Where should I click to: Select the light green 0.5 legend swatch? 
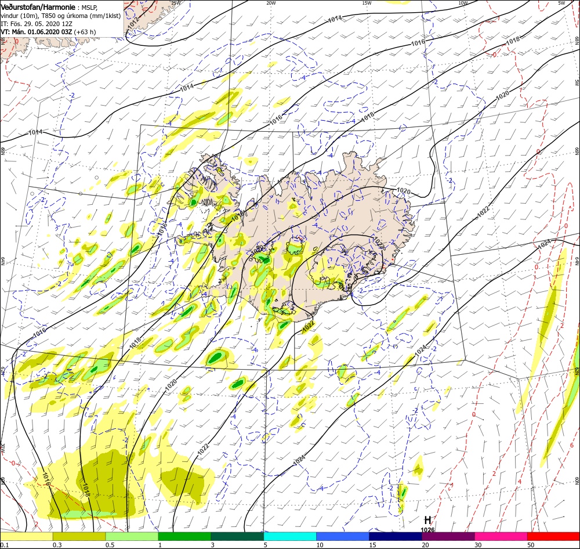click(132, 536)
